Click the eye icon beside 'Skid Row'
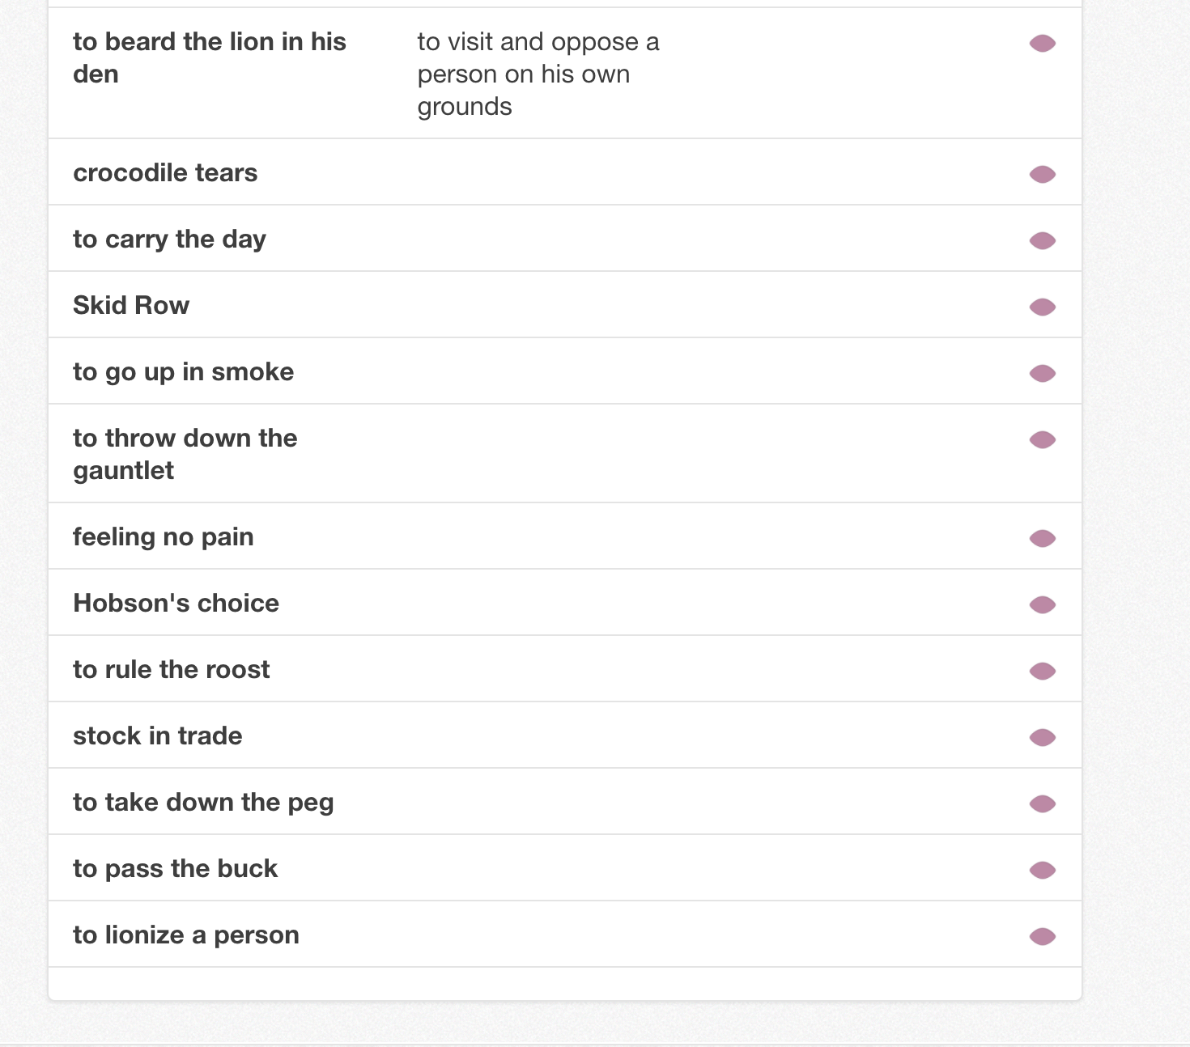The image size is (1190, 1047). coord(1042,307)
